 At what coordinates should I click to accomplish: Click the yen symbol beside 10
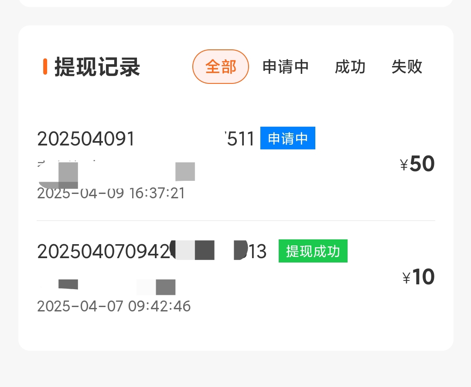406,278
